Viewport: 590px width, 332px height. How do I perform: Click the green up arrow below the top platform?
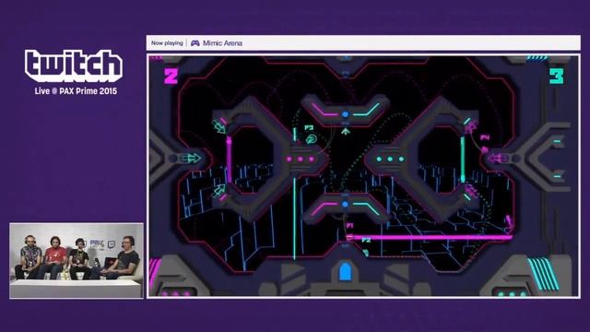346,131
